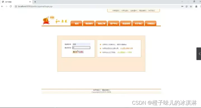Click 配送说明 link in top bar
Screen dimensions: 201x108
(142, 11)
